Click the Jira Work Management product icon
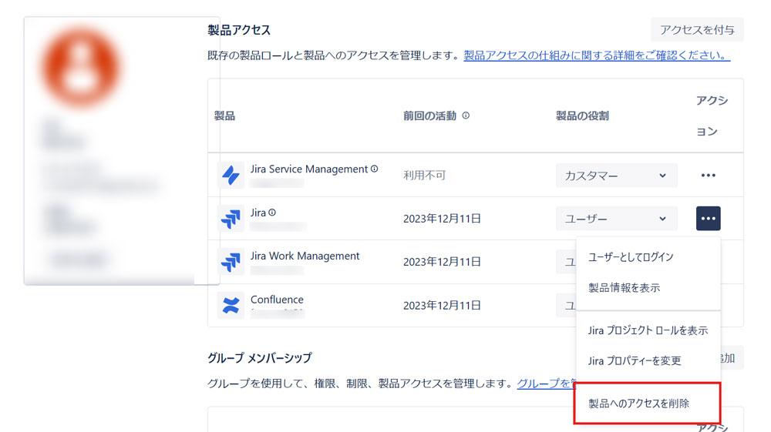The height and width of the screenshot is (432, 771). [231, 262]
